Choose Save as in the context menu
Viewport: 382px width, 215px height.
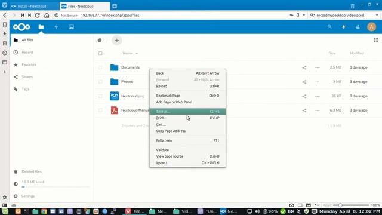click(x=187, y=112)
